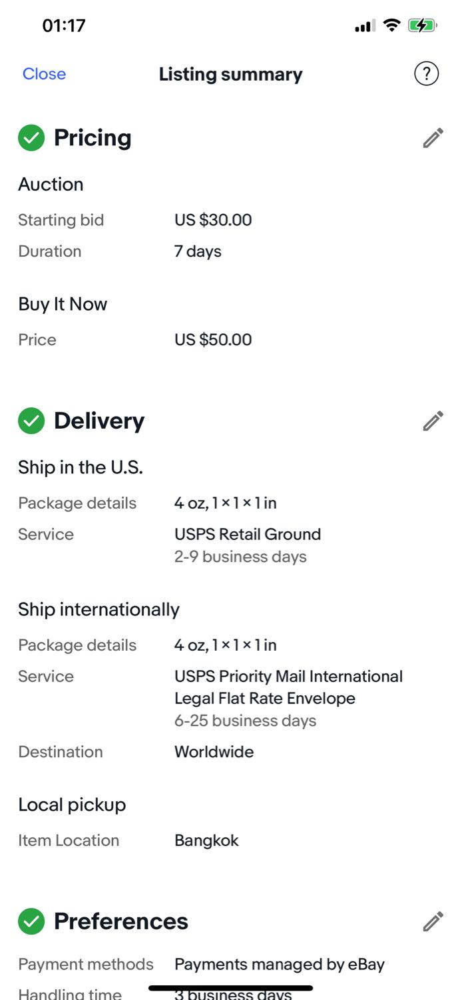Tap the Bangkok item location
The image size is (462, 1000).
pos(206,841)
